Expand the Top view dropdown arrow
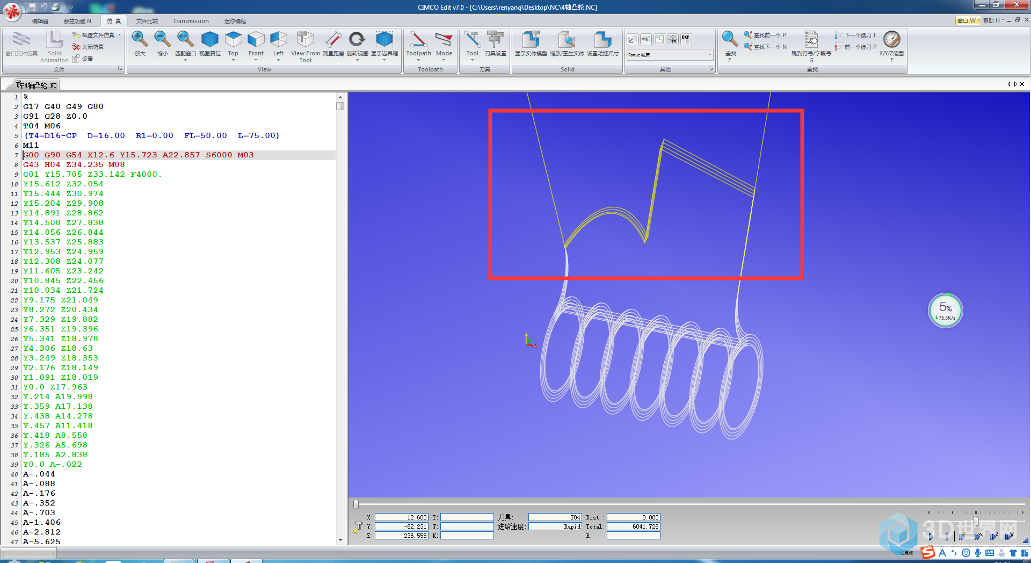The image size is (1031, 563). [x=233, y=60]
